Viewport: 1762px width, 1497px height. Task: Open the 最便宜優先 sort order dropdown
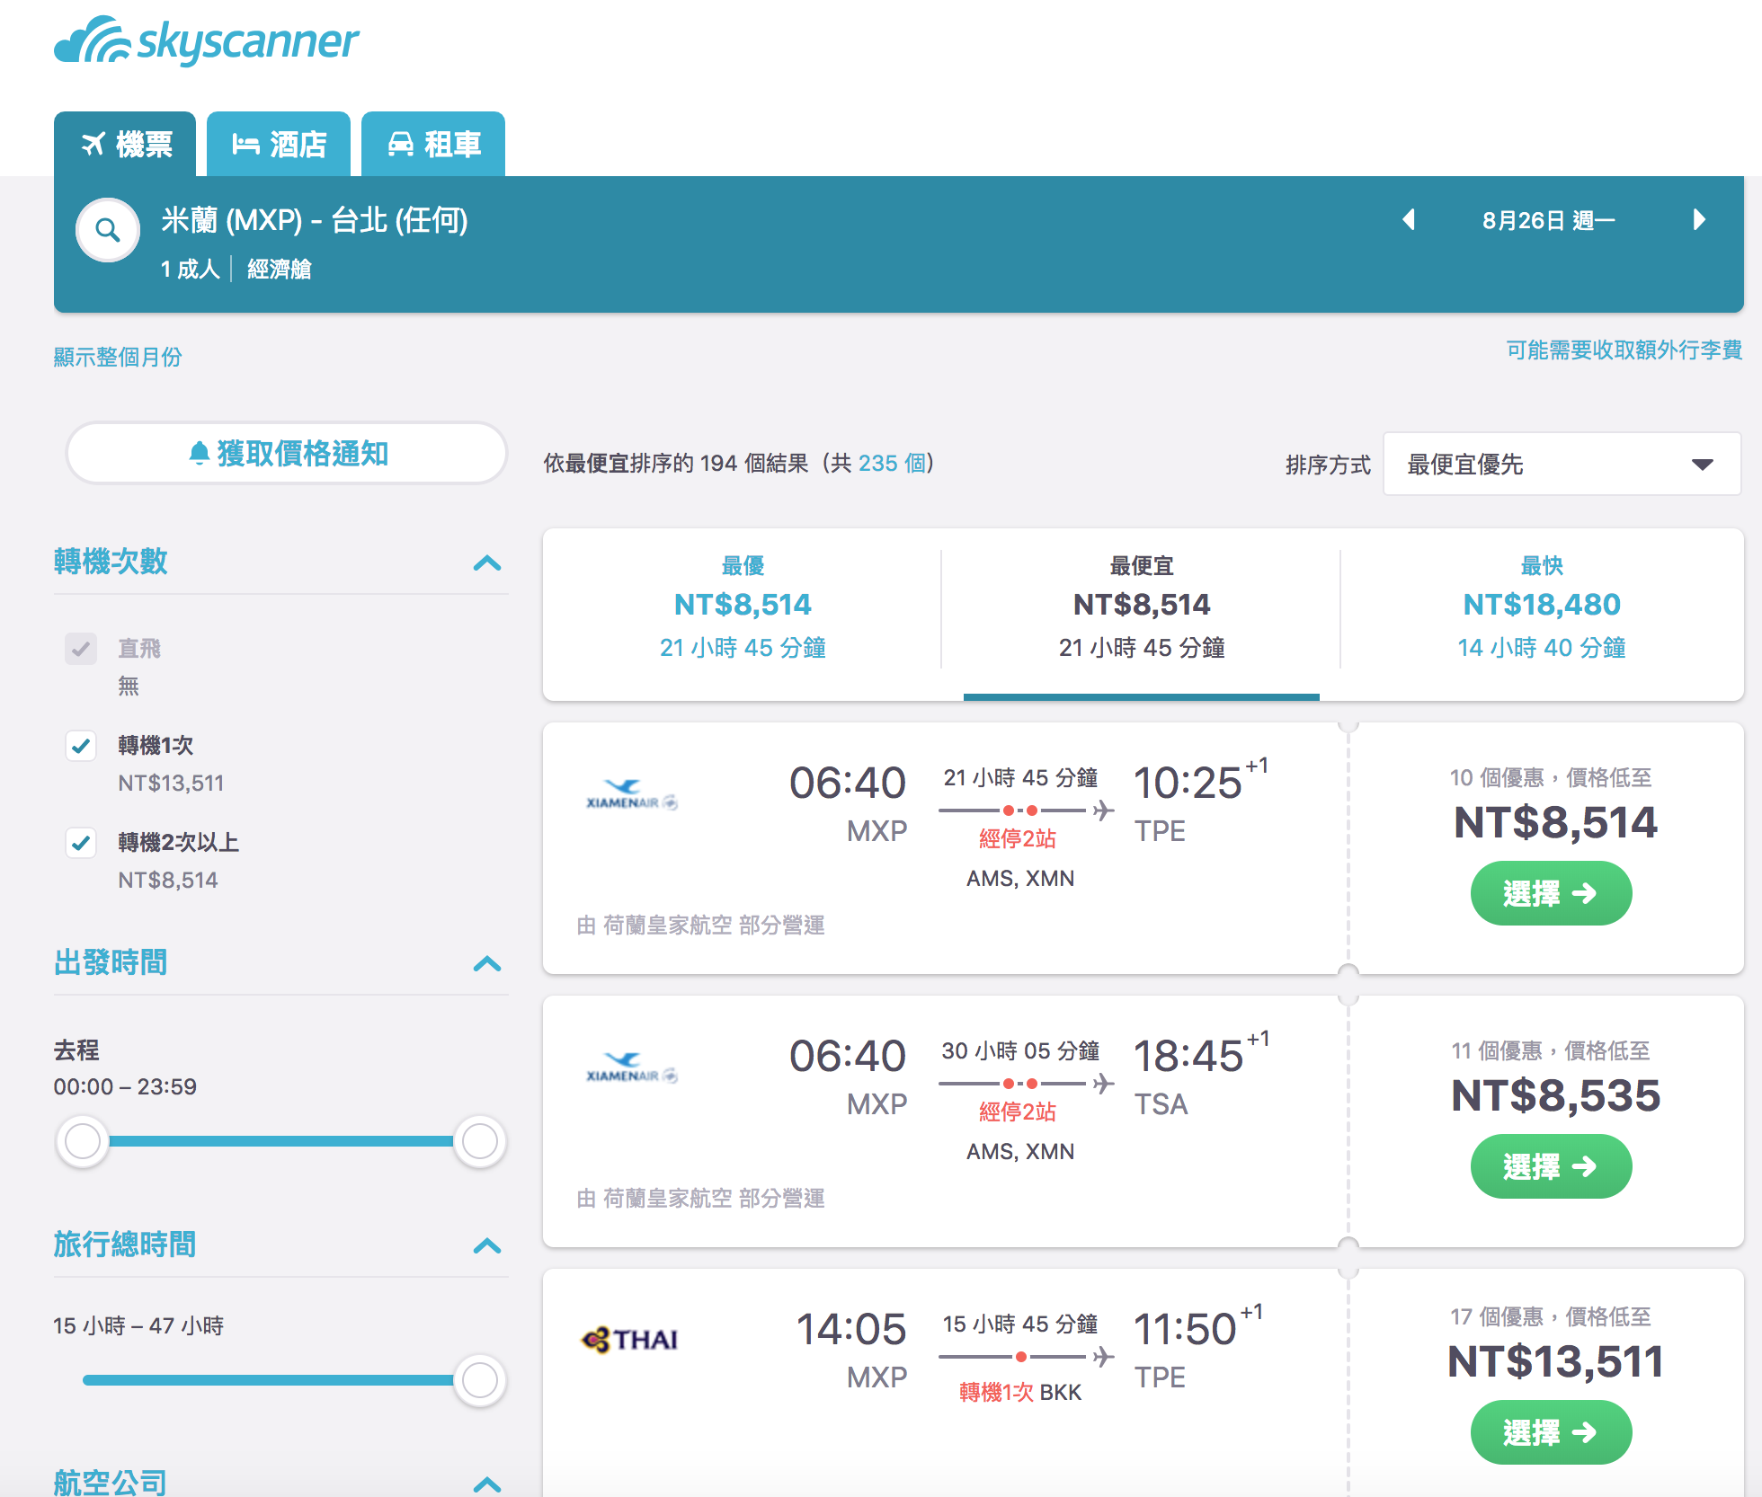1562,465
